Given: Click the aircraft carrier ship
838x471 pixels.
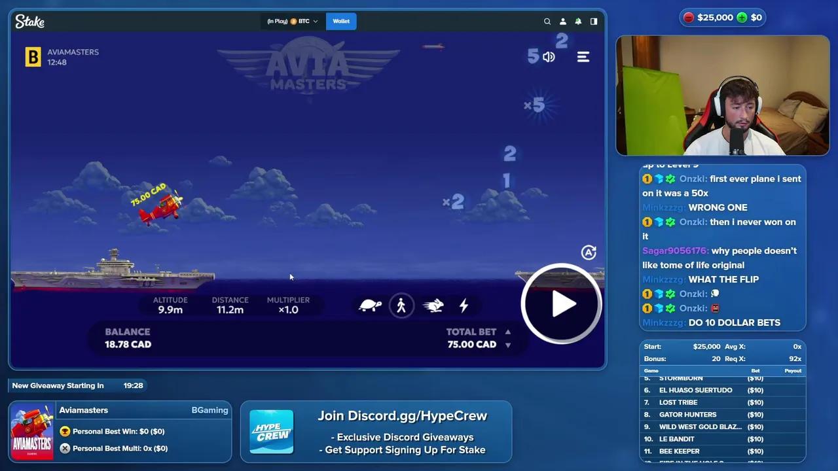Looking at the screenshot, I should coord(113,271).
